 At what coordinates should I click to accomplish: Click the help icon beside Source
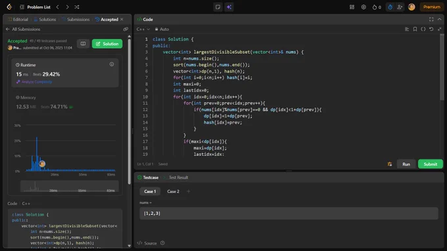(x=162, y=243)
